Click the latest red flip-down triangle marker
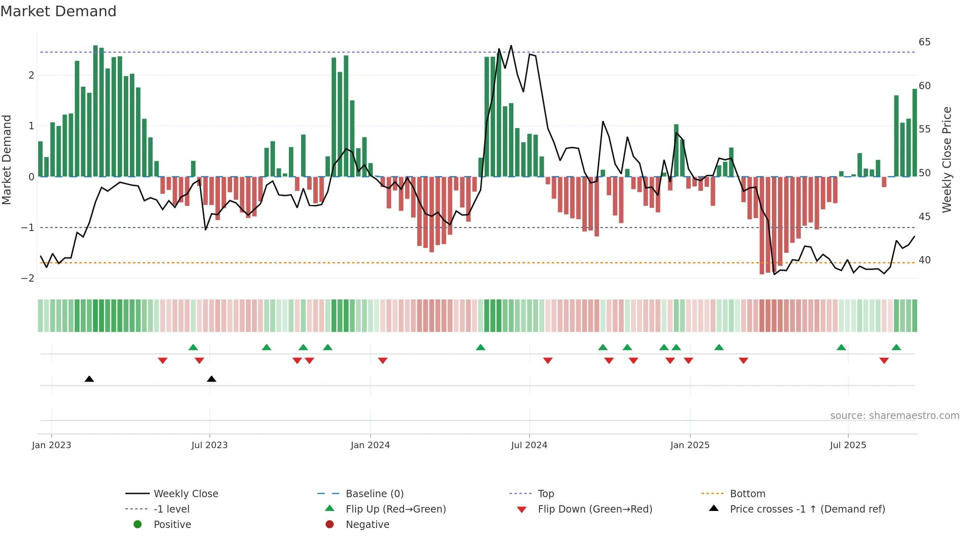 pos(884,361)
